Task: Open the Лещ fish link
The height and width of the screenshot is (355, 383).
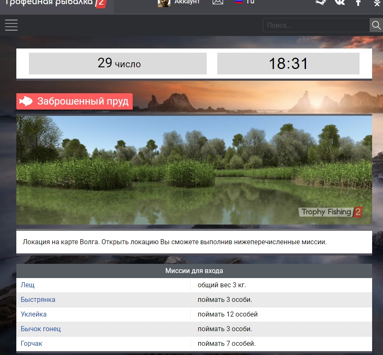Action: (x=28, y=285)
